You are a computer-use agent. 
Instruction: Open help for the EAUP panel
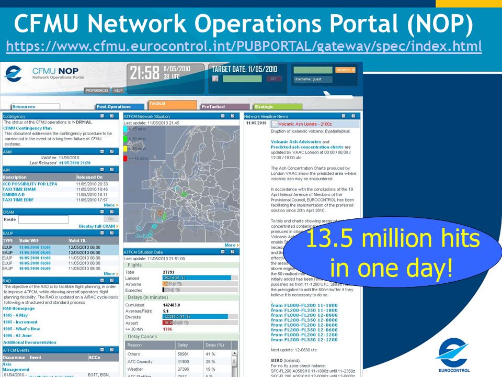tap(112, 233)
